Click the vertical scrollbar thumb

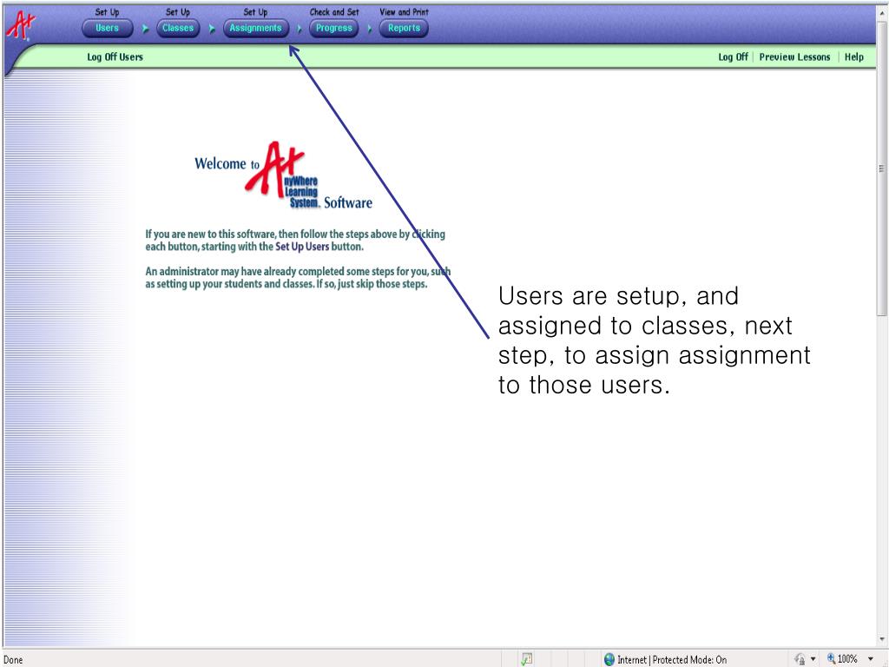click(x=882, y=168)
